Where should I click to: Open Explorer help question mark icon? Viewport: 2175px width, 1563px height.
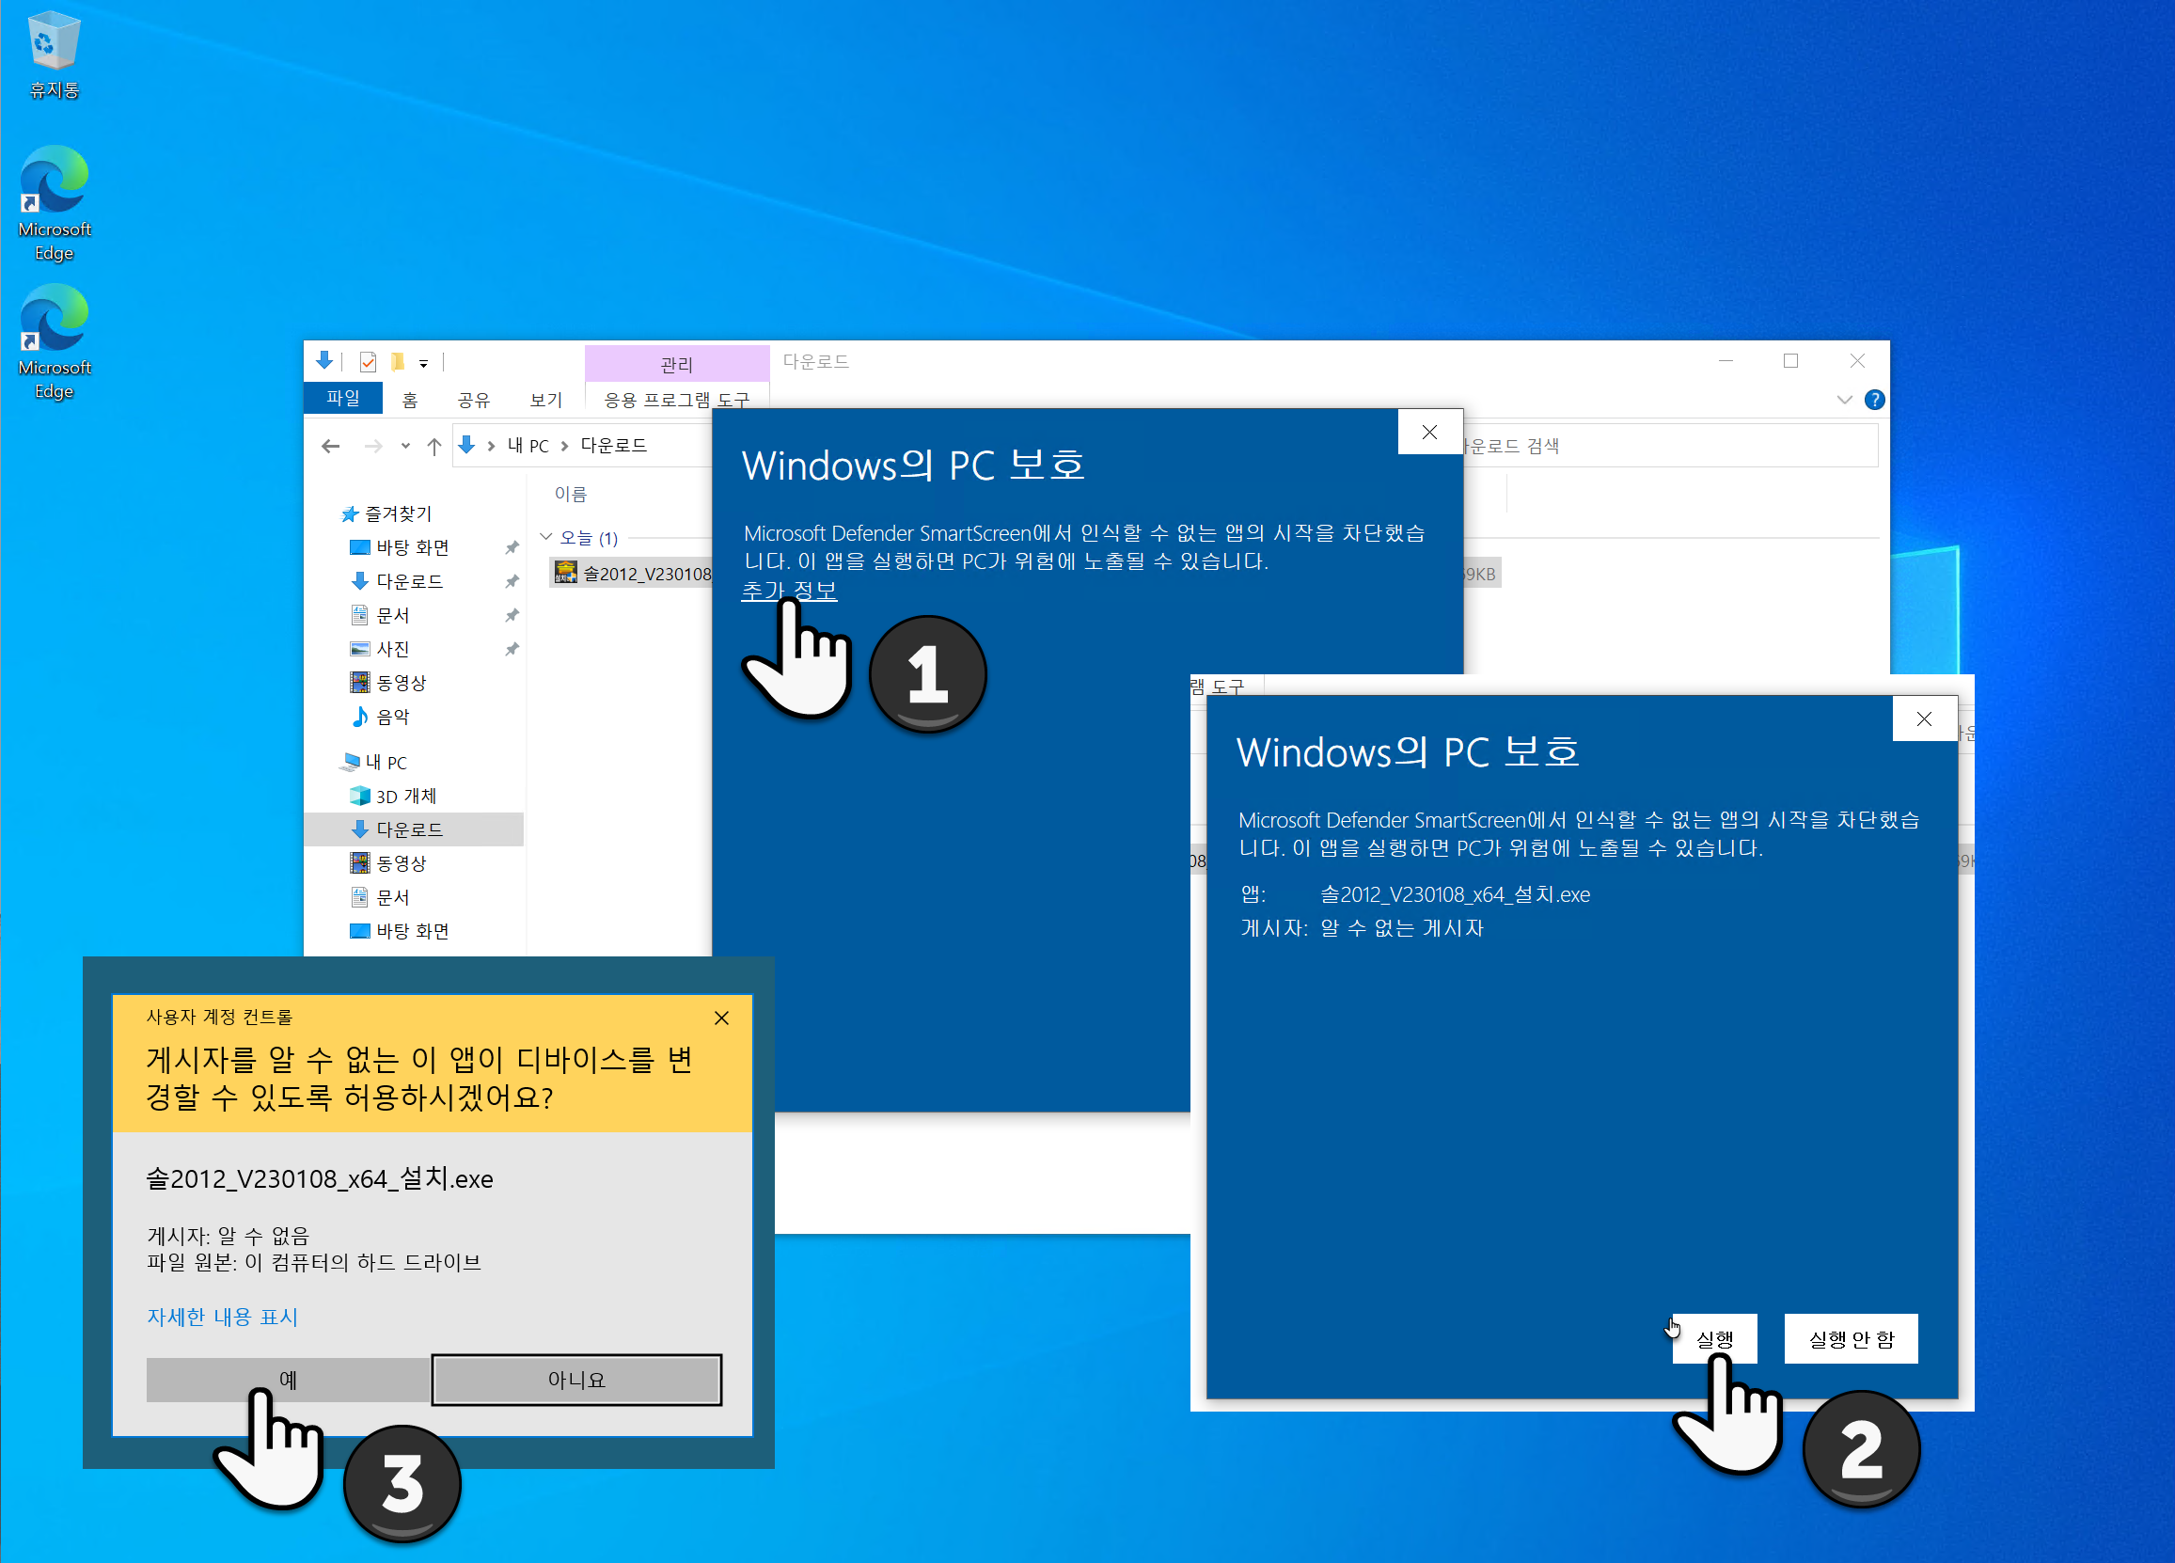pyautogui.click(x=1874, y=400)
